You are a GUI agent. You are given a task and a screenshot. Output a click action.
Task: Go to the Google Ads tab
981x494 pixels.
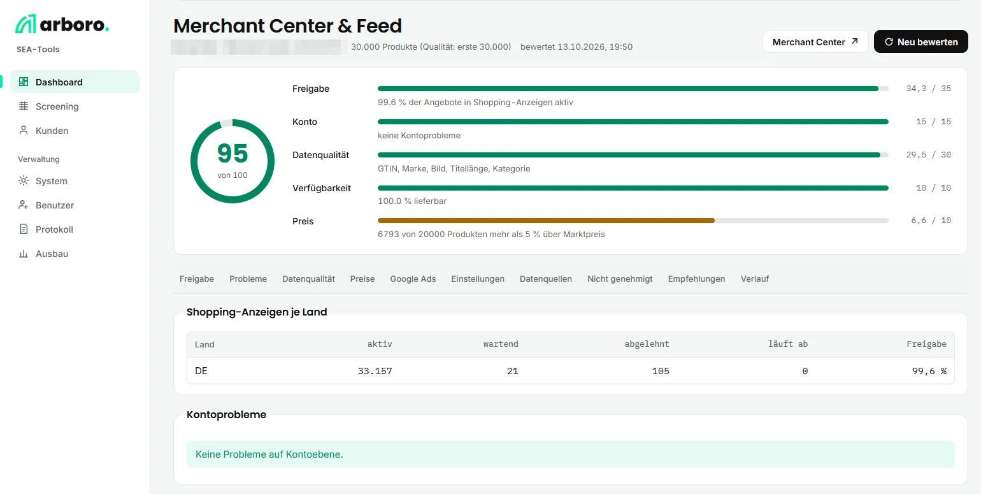413,279
